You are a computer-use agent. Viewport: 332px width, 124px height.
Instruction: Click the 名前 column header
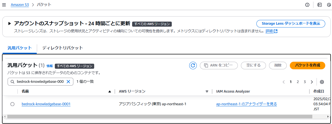click(25, 91)
